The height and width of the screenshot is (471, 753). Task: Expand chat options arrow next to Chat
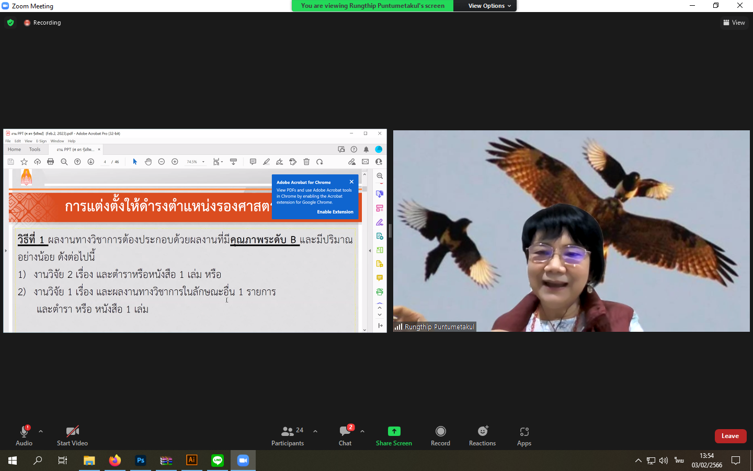(362, 431)
